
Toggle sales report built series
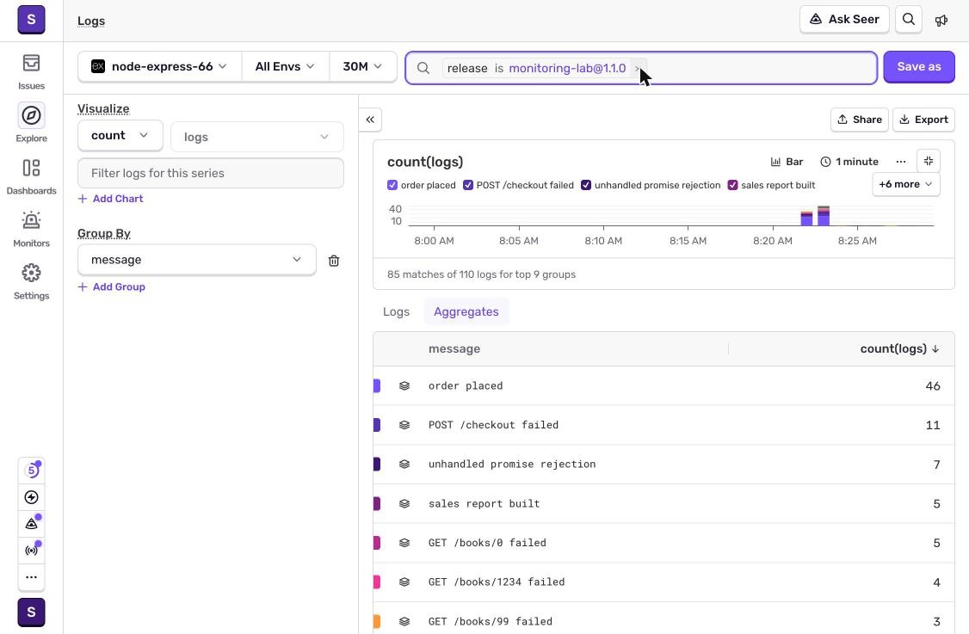point(732,185)
